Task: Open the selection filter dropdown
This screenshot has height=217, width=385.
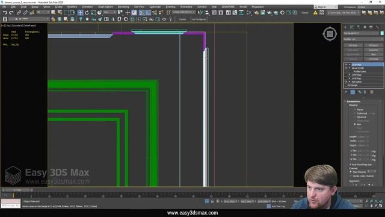Action: [43, 12]
